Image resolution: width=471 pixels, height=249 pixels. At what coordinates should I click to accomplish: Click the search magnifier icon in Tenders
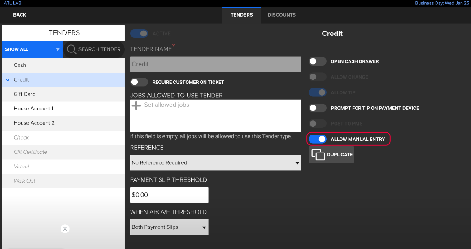coord(71,49)
